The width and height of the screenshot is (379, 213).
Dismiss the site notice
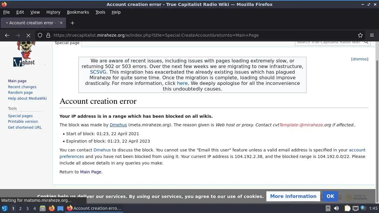tap(360, 59)
